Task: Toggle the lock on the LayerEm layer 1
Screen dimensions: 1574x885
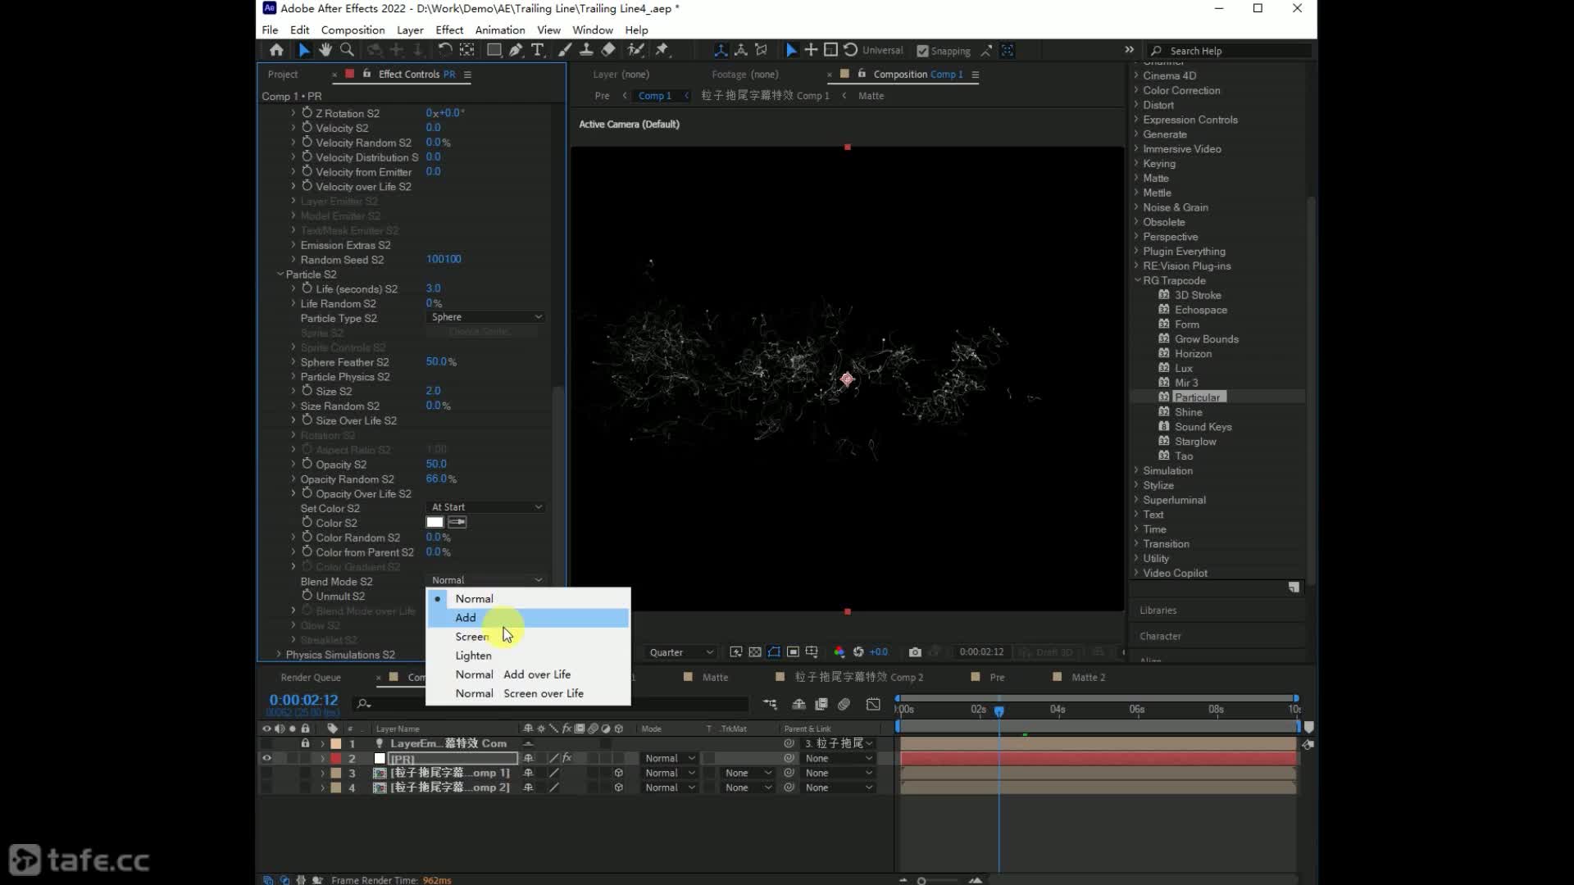Action: [305, 744]
